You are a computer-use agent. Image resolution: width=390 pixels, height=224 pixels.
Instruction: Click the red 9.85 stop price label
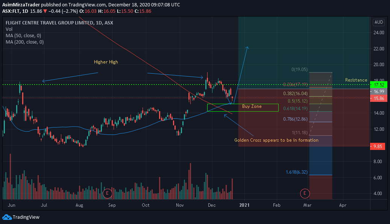[x=378, y=147]
